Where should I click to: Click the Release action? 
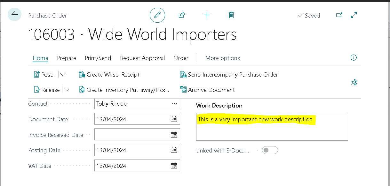point(47,90)
